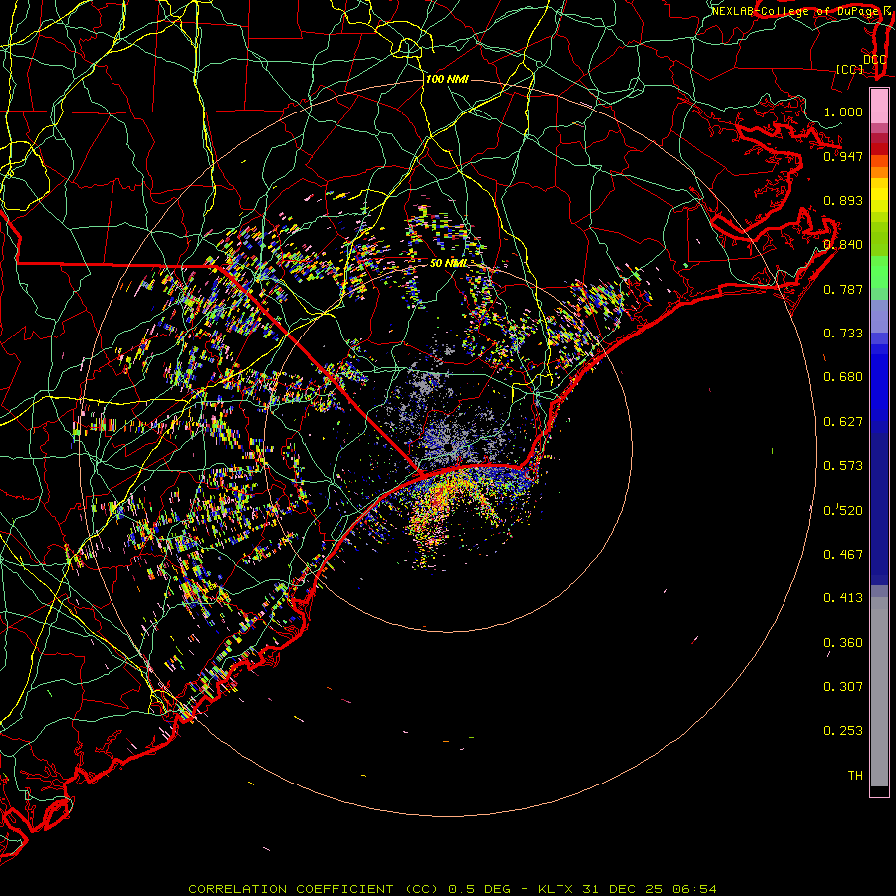Click the 50 NMI range ring label
896x896 pixels.
click(449, 263)
